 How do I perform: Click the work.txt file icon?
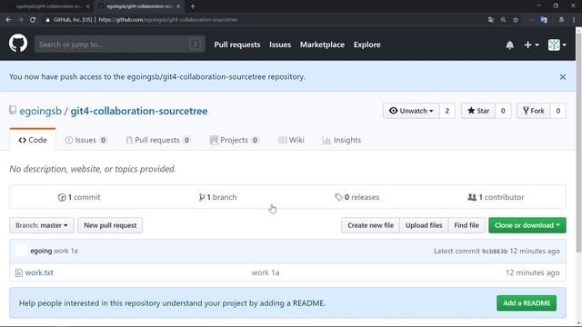pyautogui.click(x=18, y=272)
